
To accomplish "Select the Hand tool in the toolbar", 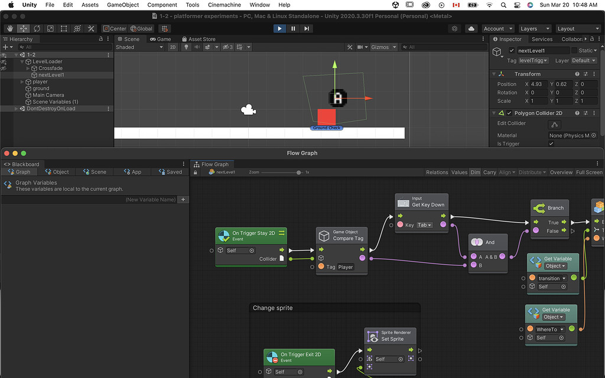I will [x=10, y=28].
